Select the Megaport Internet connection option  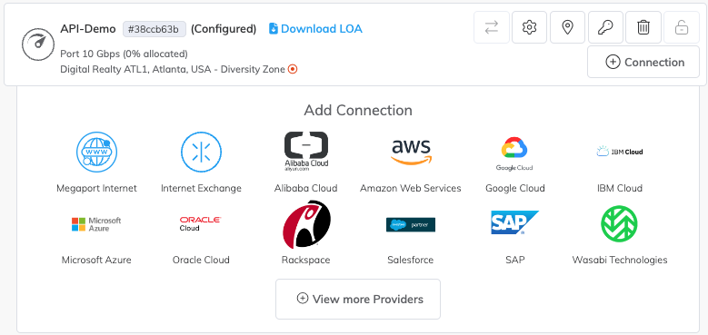click(x=96, y=153)
